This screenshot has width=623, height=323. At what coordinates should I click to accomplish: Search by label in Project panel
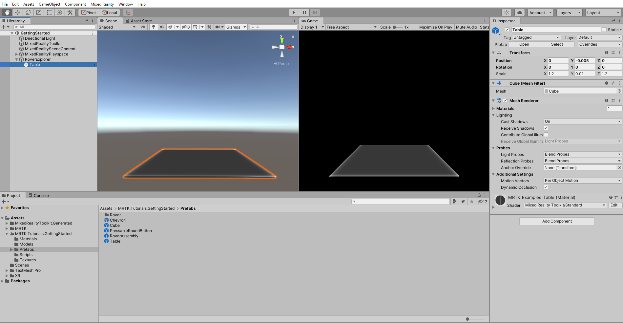[x=463, y=202]
